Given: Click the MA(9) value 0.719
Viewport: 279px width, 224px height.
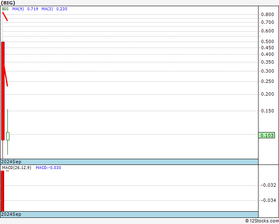Looking at the screenshot, I should tap(32, 9).
